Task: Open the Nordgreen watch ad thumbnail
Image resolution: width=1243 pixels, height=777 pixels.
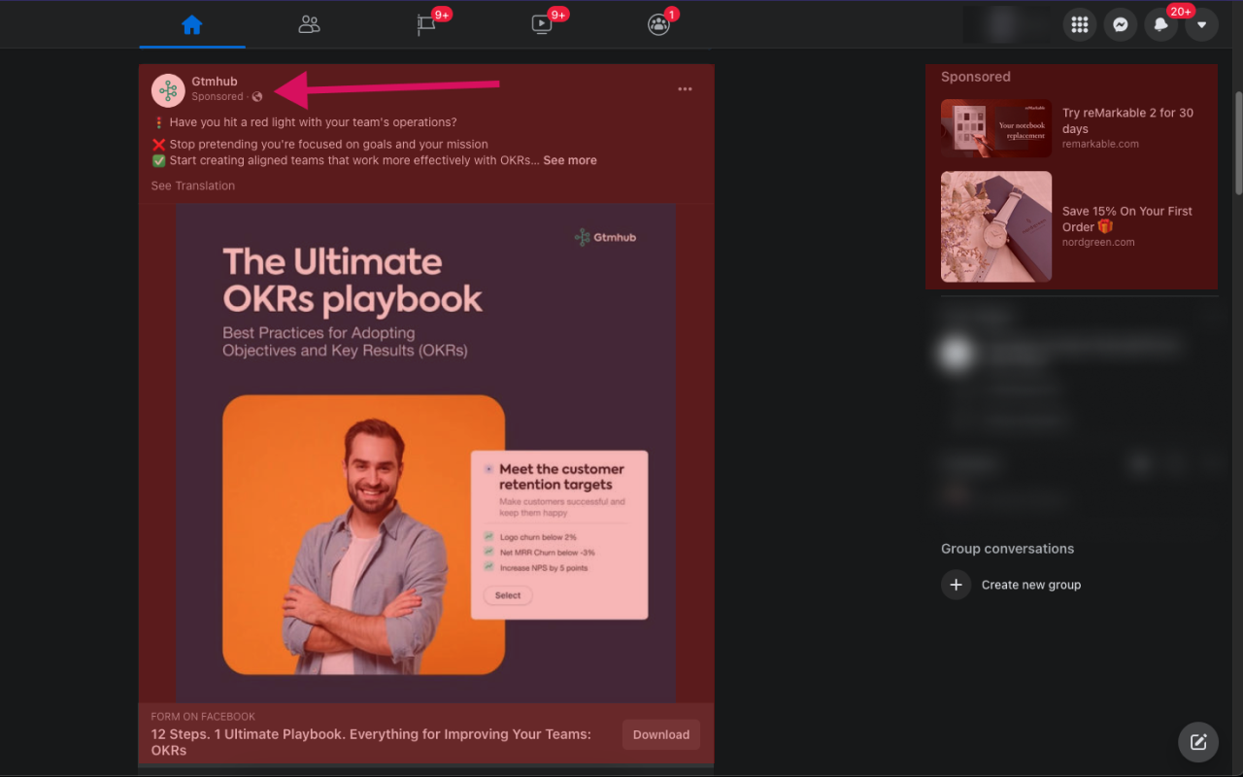Action: [996, 226]
